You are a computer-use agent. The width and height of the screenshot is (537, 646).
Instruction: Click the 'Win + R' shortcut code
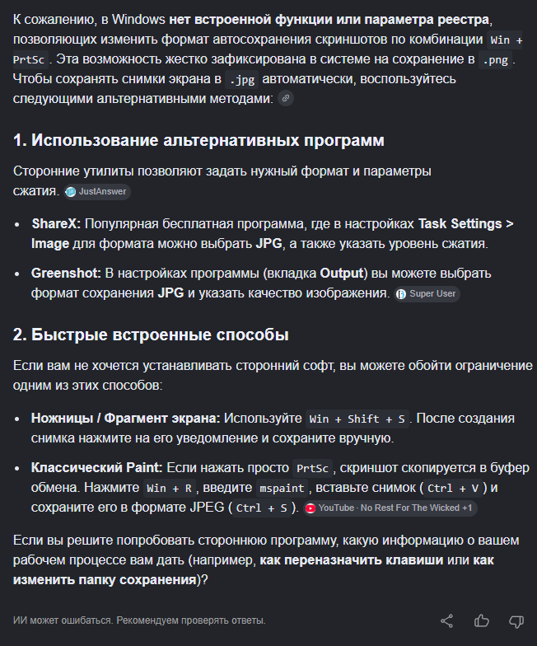170,488
